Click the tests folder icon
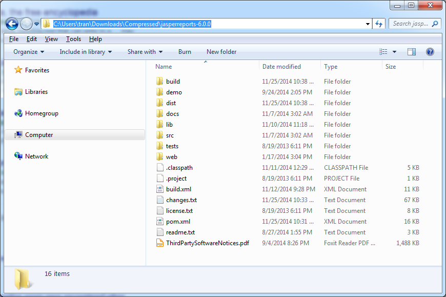This screenshot has width=446, height=297. click(159, 146)
